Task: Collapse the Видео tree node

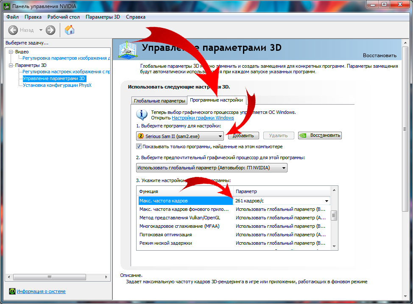Action: tap(11, 52)
